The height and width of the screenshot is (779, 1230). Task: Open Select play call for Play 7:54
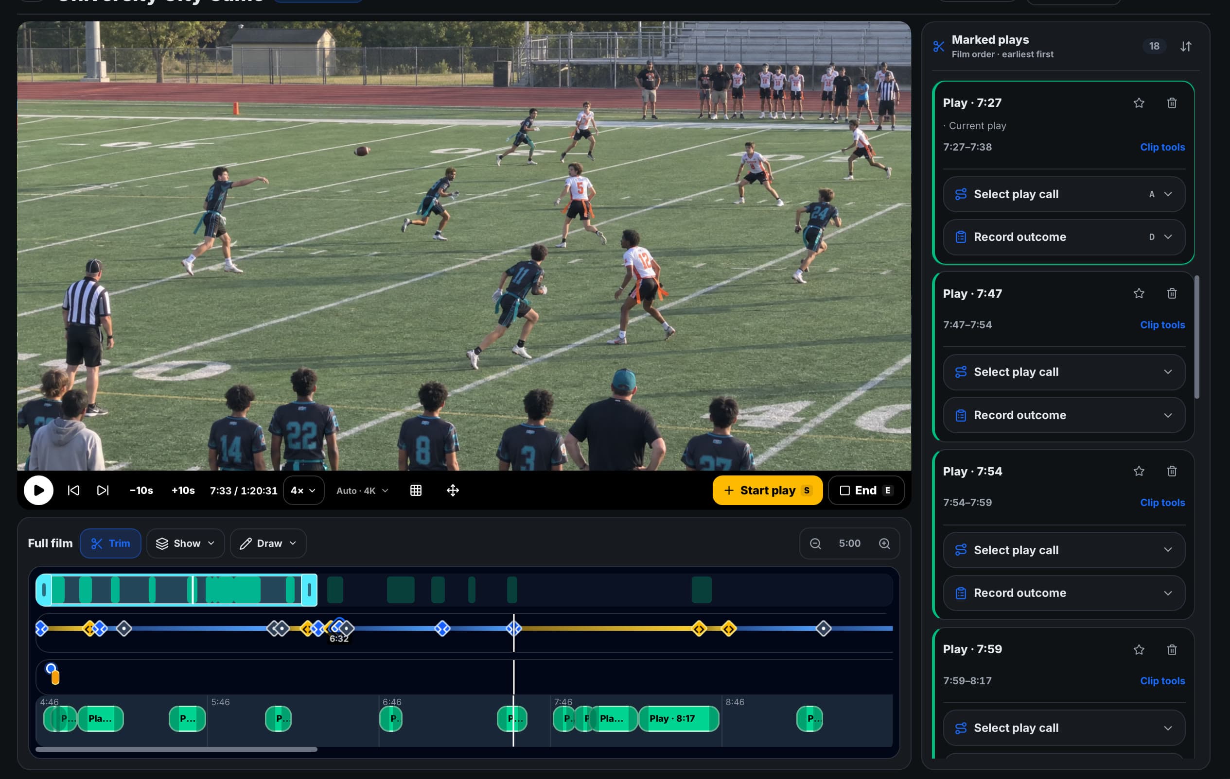pyautogui.click(x=1064, y=550)
